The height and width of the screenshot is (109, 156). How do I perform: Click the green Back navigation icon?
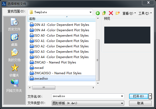98,13
